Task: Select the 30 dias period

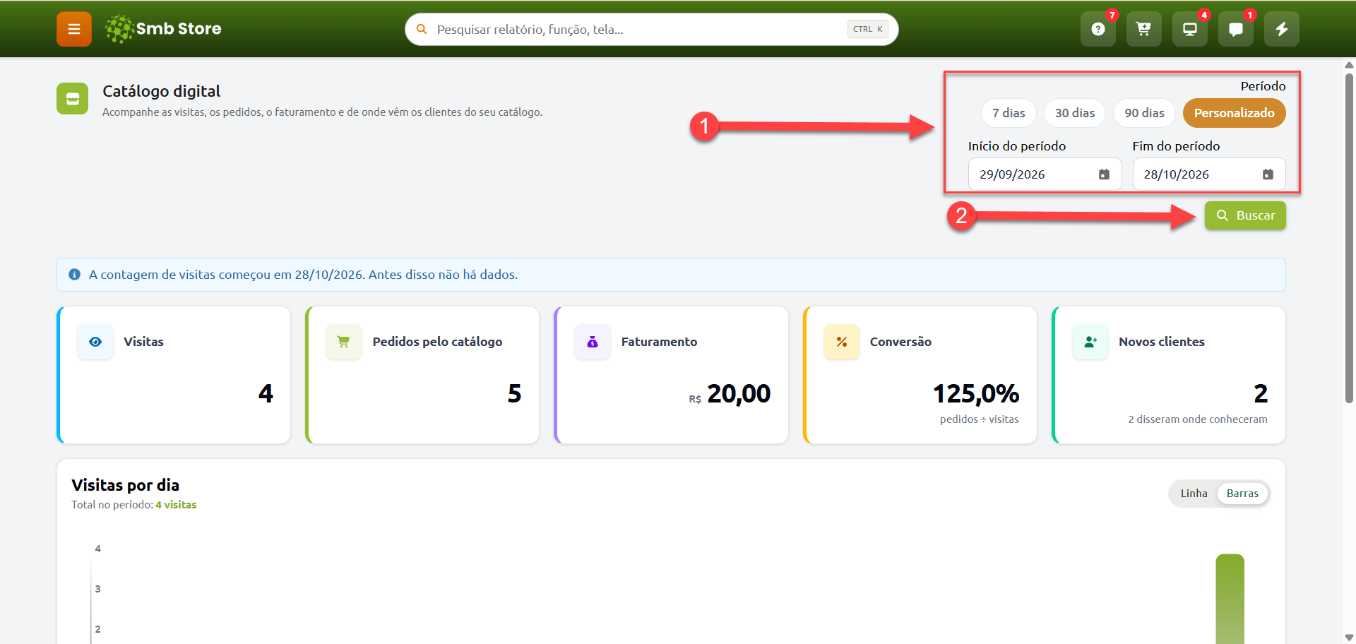Action: pos(1075,113)
